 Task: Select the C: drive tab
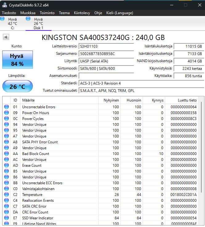(x=12, y=23)
